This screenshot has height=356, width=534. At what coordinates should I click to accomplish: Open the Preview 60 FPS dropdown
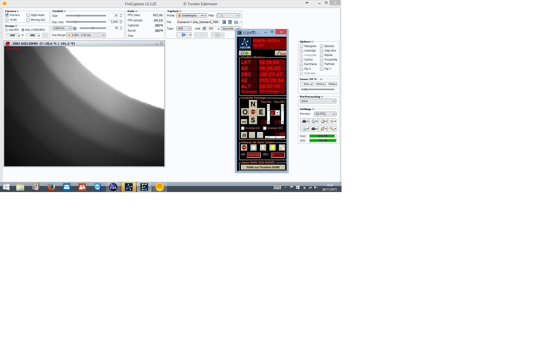click(325, 114)
